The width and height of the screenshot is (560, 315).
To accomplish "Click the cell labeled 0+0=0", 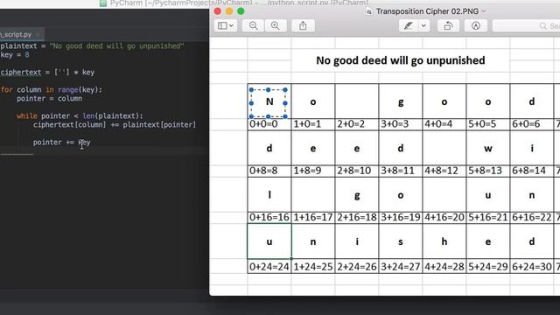I will click(269, 124).
